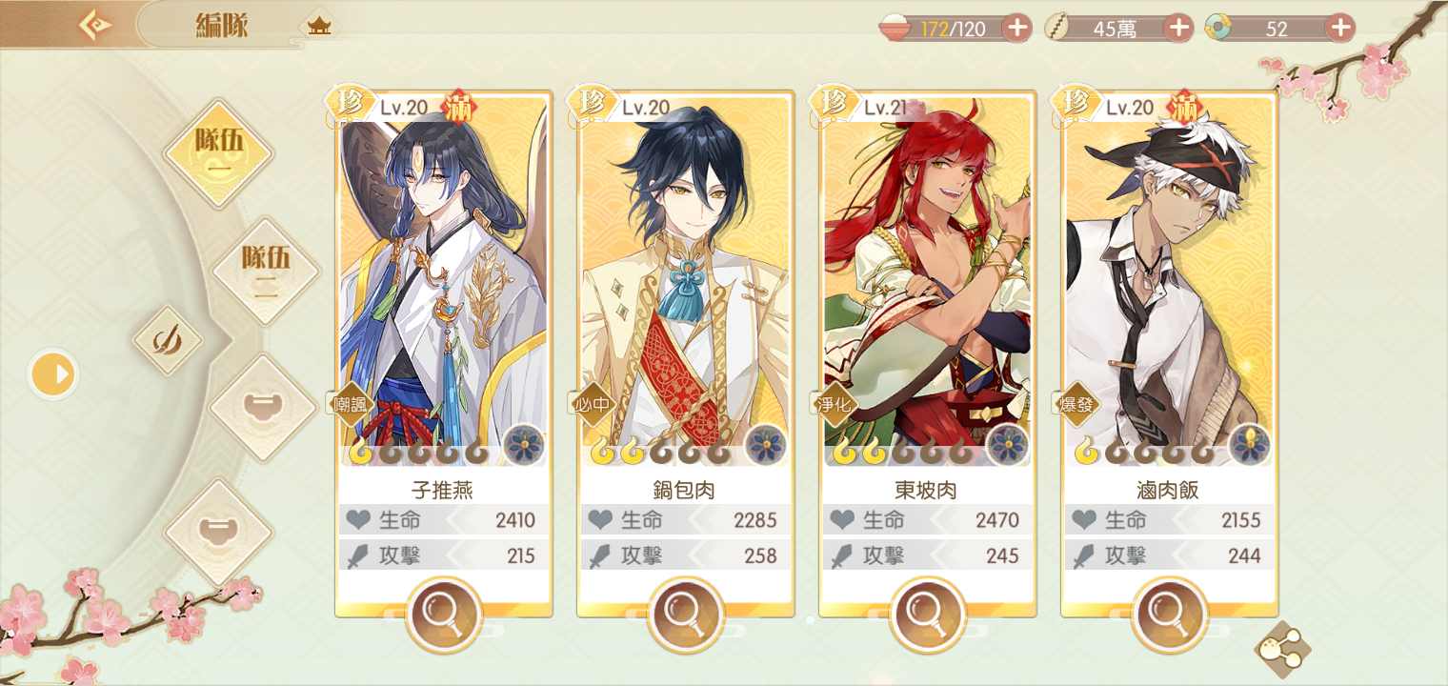Image resolution: width=1448 pixels, height=686 pixels.
Task: Click the 爆發 skill tag on 滷肉飯
Action: [1077, 405]
